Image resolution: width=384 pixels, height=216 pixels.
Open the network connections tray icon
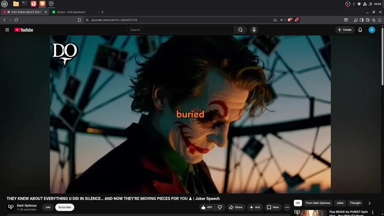(x=365, y=4)
